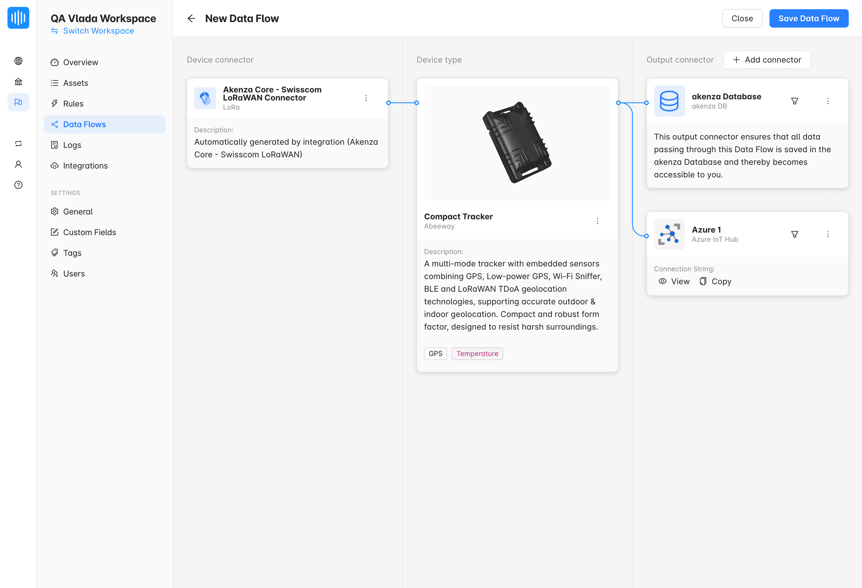The height and width of the screenshot is (588, 862).
Task: Click the back arrow next to New Data Flow
Action: point(191,19)
